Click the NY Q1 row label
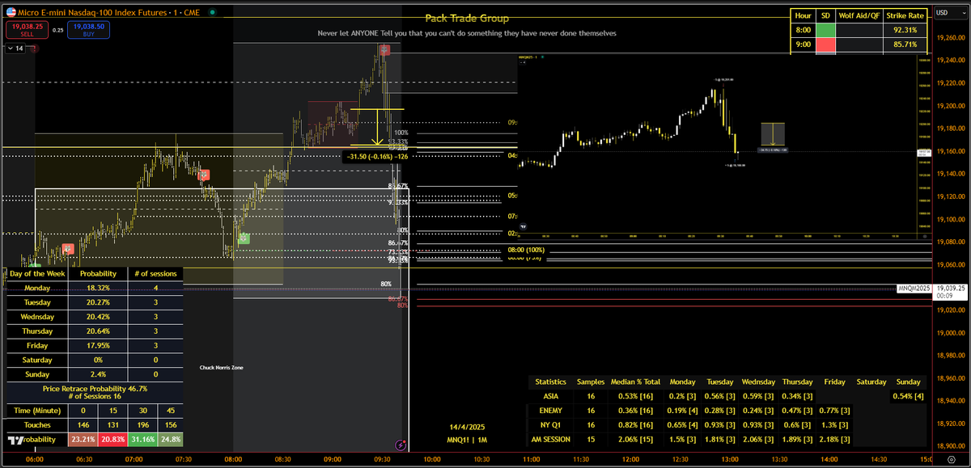Image resolution: width=971 pixels, height=468 pixels. (x=550, y=425)
